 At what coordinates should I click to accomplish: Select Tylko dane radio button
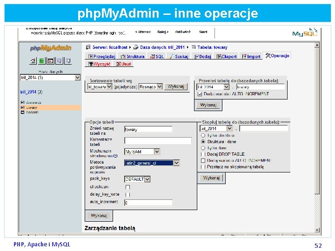(x=203, y=148)
